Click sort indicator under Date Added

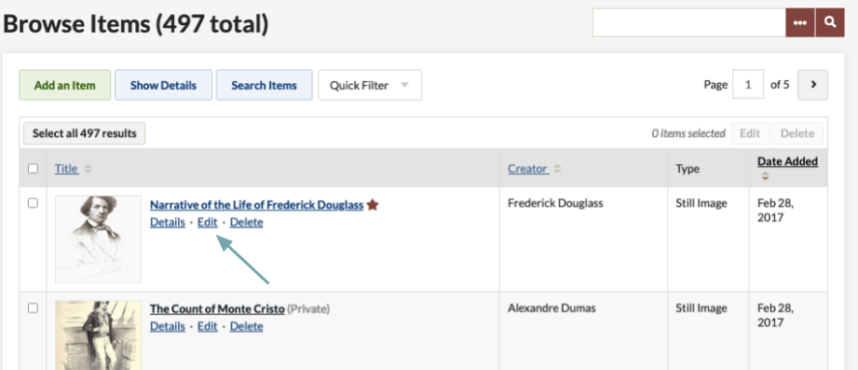click(765, 176)
